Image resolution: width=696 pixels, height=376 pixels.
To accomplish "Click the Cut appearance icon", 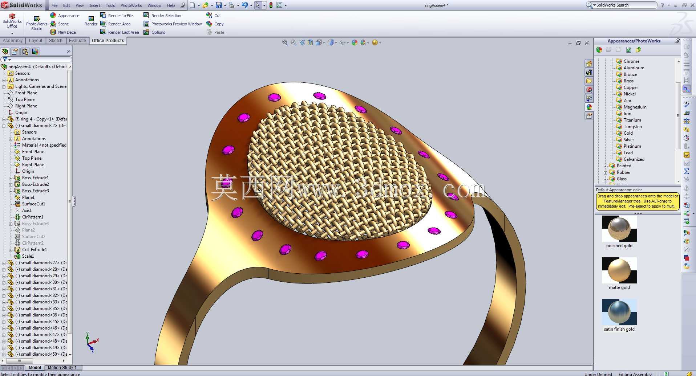I will pos(209,15).
